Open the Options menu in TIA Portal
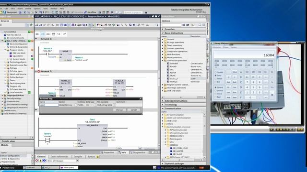The height and width of the screenshot is (172, 307). click(37, 9)
